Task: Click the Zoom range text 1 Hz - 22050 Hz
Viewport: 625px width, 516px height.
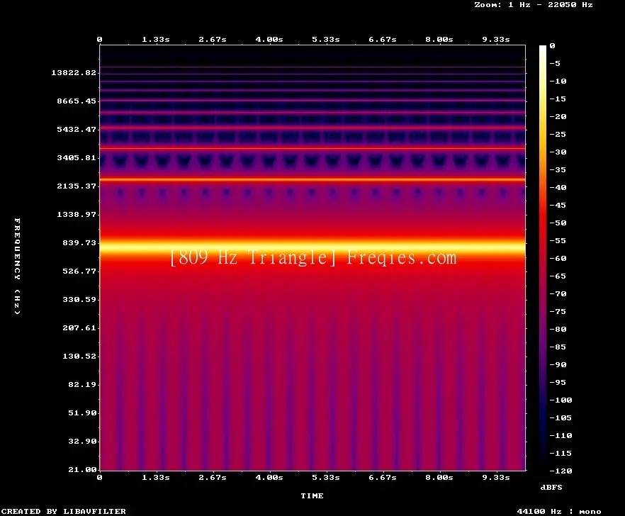Action: click(x=551, y=5)
